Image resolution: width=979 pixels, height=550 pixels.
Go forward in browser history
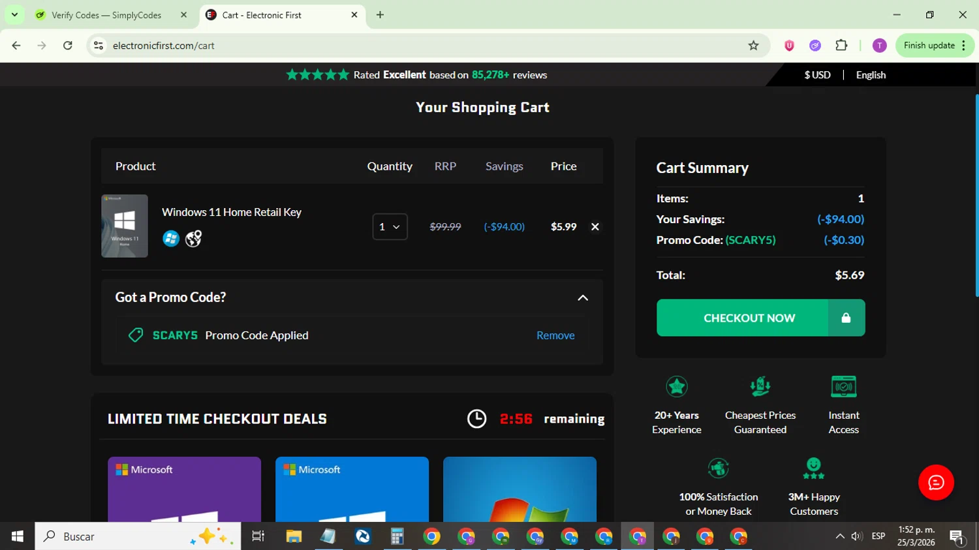(42, 46)
